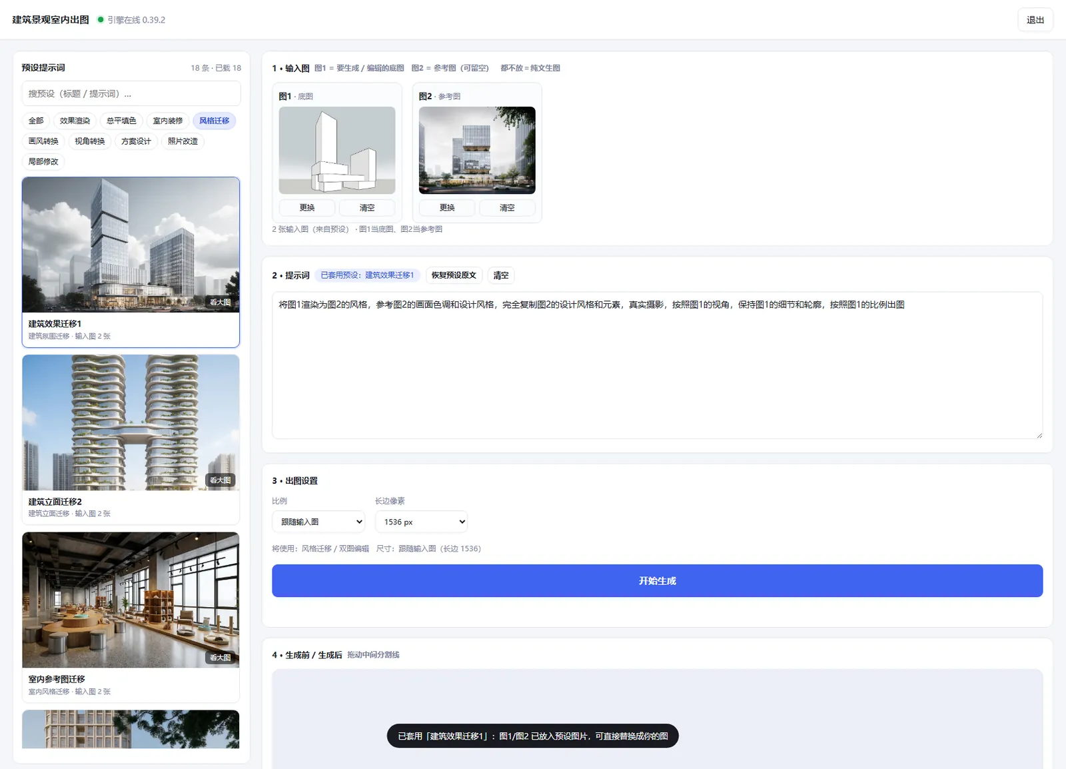Click the before/after comparison preview area
The height and width of the screenshot is (769, 1066).
pos(657,719)
